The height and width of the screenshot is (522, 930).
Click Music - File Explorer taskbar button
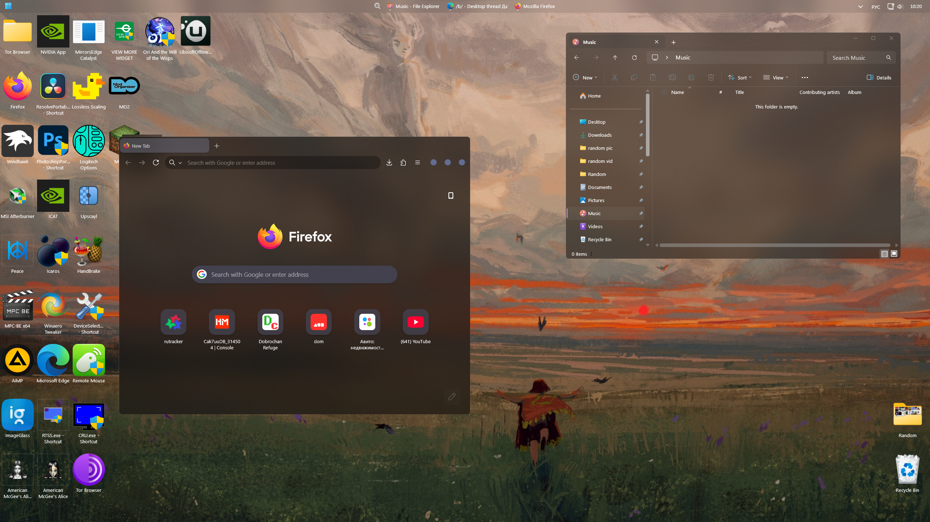(413, 6)
